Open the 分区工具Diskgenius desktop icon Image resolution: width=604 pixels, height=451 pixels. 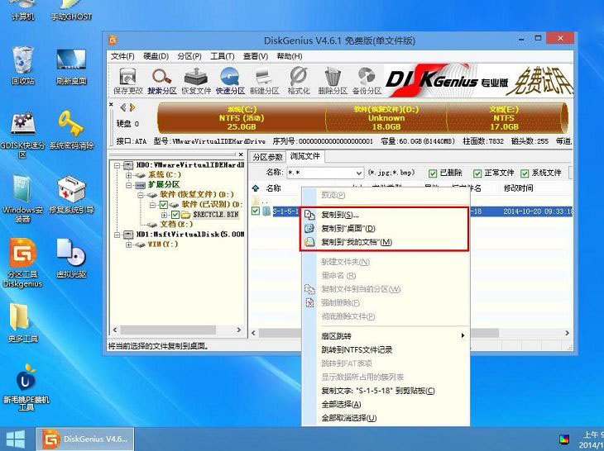22,263
